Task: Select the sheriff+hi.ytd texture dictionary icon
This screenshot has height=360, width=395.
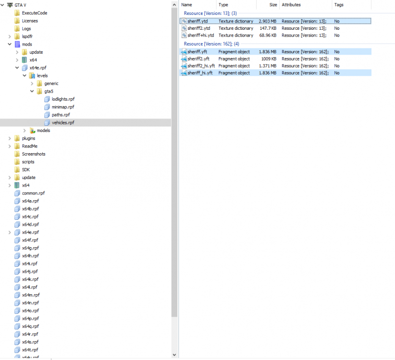Action: pos(184,35)
